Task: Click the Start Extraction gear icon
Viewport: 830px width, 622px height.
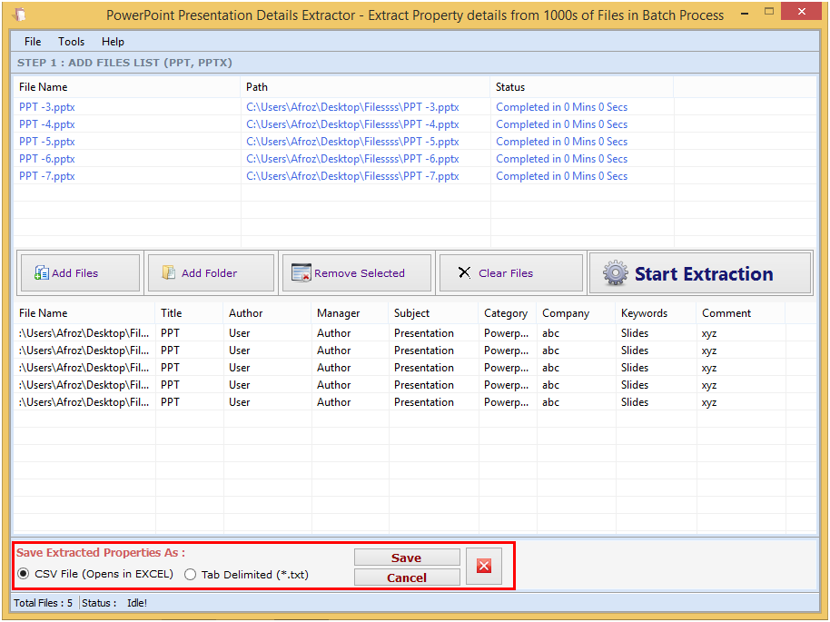Action: 615,273
